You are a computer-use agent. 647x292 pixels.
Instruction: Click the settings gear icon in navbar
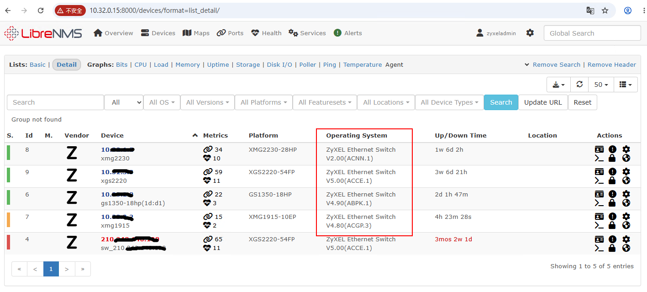[x=530, y=33]
